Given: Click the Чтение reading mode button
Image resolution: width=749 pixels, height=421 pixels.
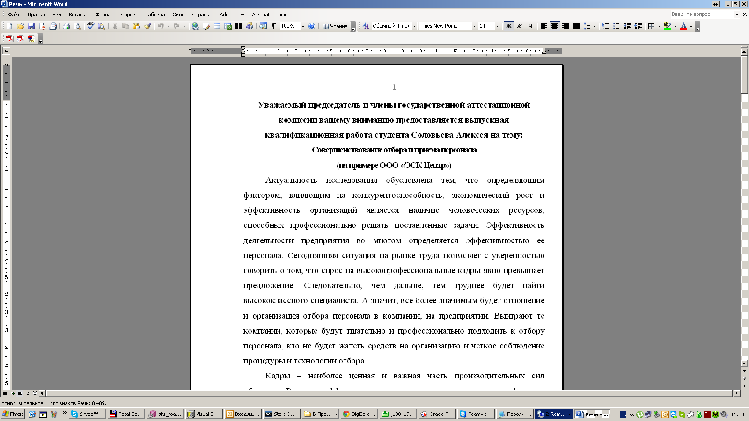Looking at the screenshot, I should (x=335, y=26).
